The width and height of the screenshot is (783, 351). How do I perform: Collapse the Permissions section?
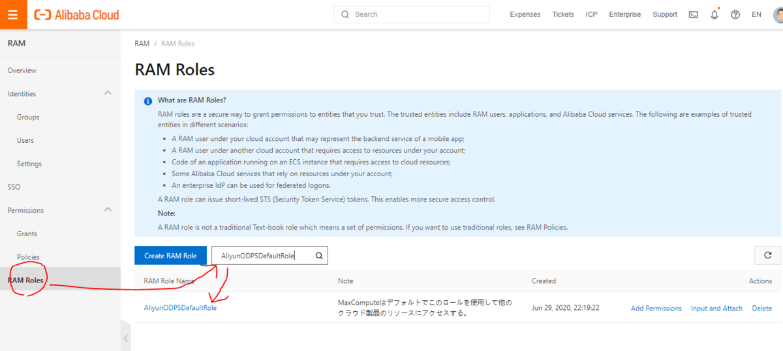[x=108, y=210]
